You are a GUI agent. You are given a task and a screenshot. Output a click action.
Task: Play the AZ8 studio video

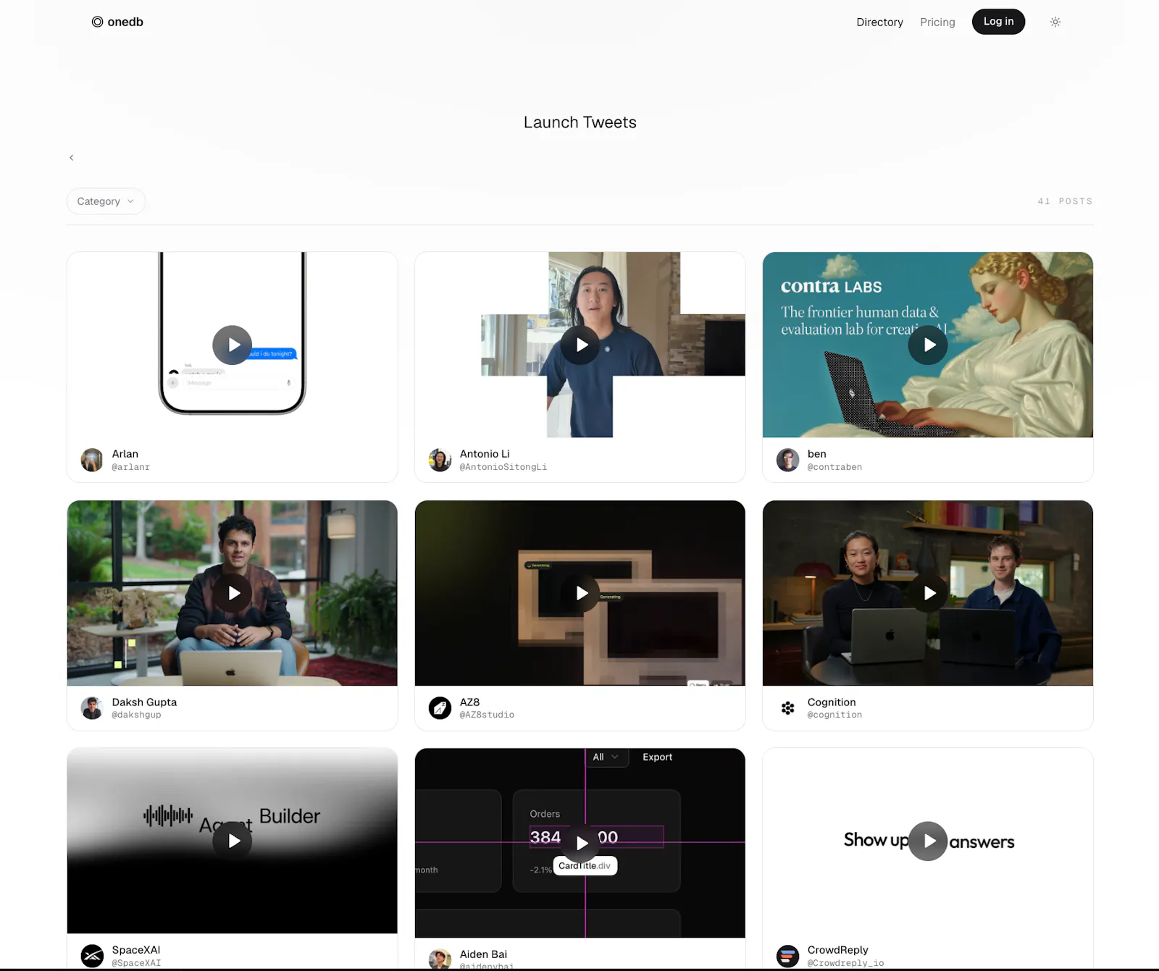click(x=579, y=593)
